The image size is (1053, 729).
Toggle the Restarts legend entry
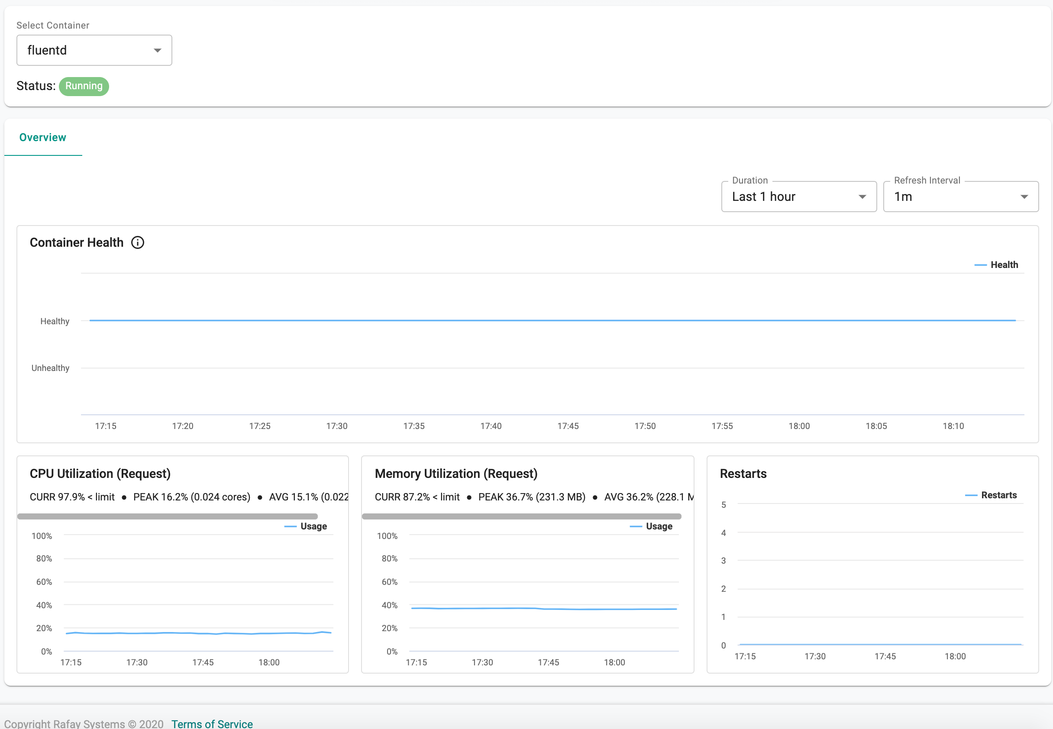tap(991, 496)
